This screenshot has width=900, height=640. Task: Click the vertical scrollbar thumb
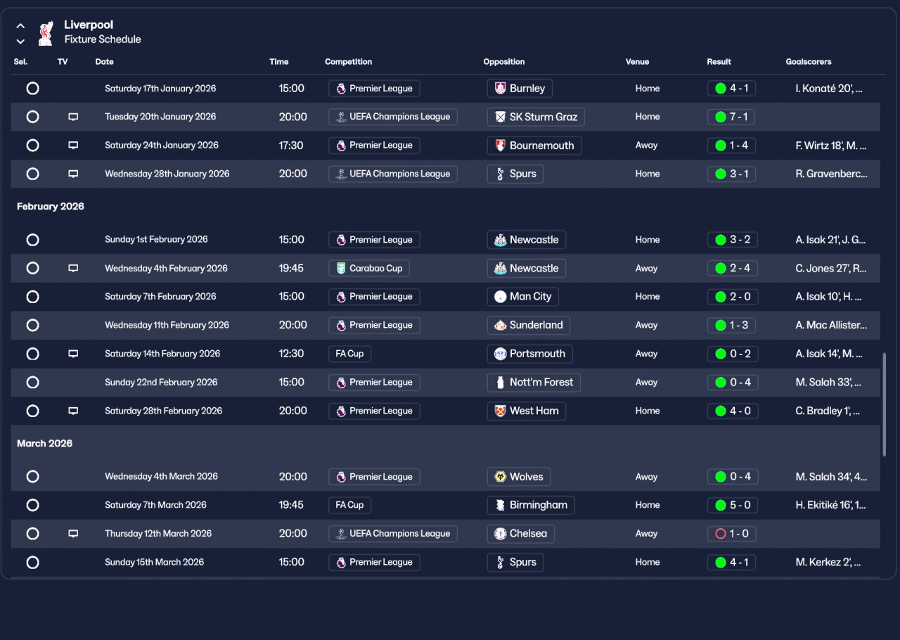(885, 405)
